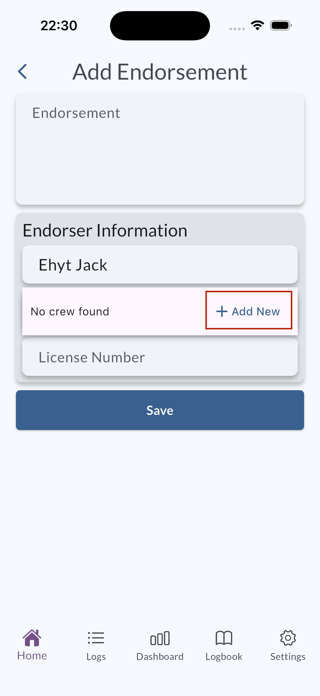Tap the cellular signal dots
Viewport: 320px width, 696px height.
237,29
